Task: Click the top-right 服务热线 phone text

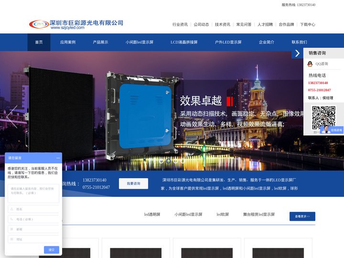Action: 299,5
